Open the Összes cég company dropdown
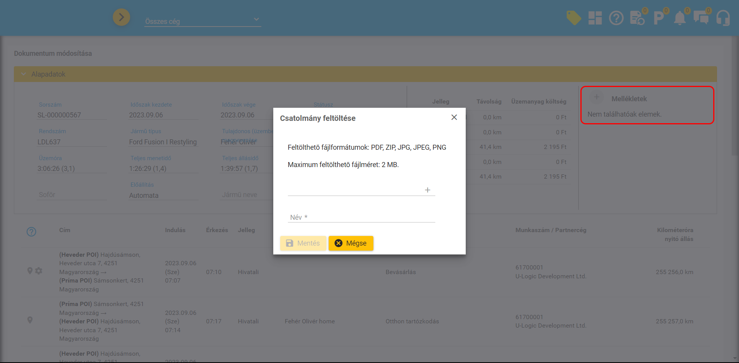The image size is (739, 363). [x=202, y=21]
